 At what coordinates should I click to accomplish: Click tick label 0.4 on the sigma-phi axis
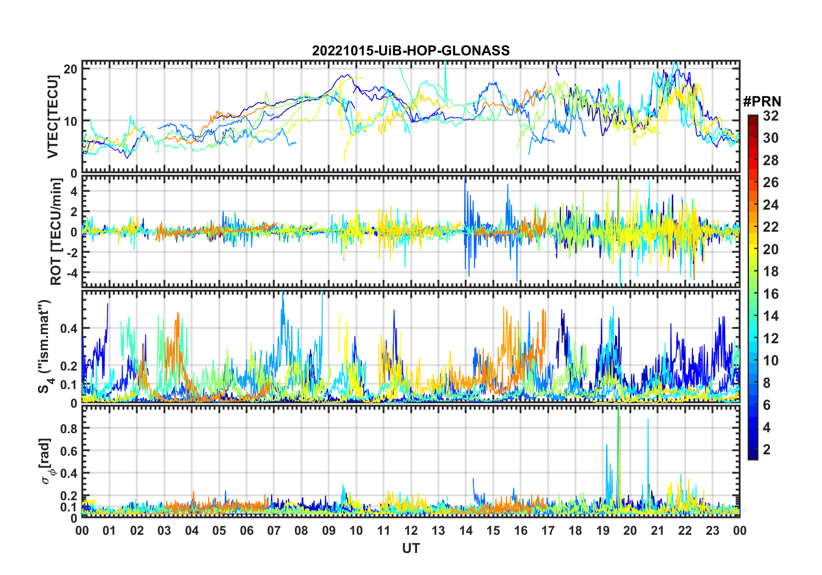coord(69,473)
